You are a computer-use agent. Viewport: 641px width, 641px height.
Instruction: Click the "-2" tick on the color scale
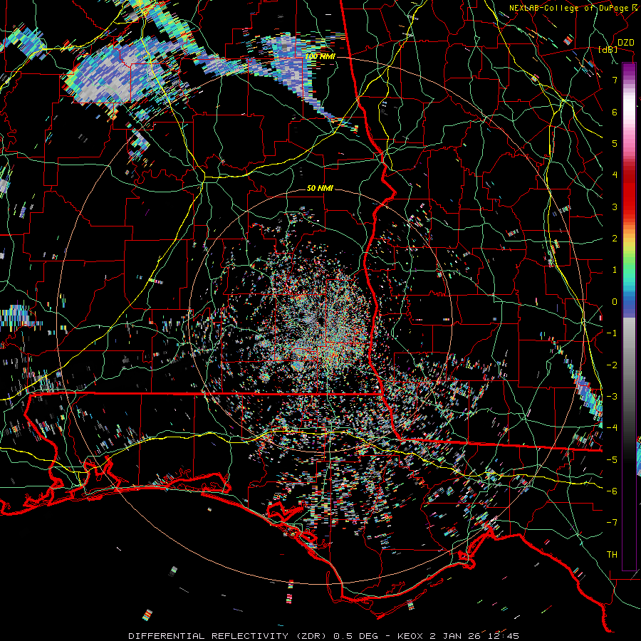coord(612,365)
